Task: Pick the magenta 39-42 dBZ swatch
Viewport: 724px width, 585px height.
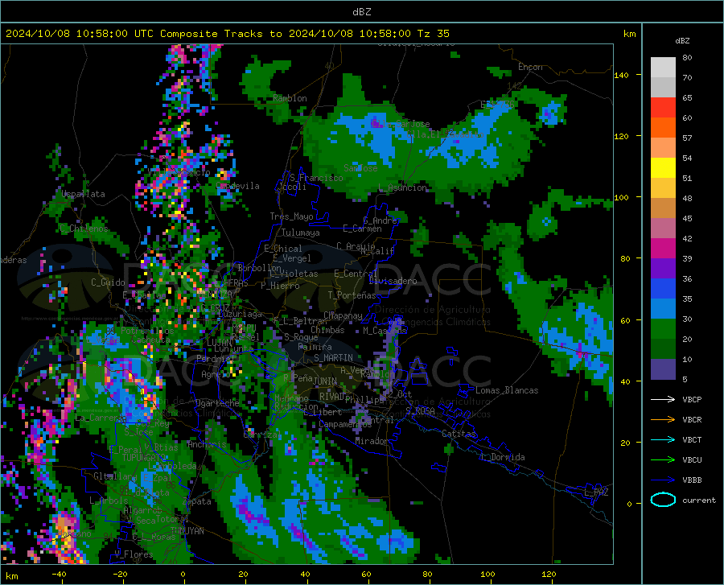Action: click(x=663, y=249)
